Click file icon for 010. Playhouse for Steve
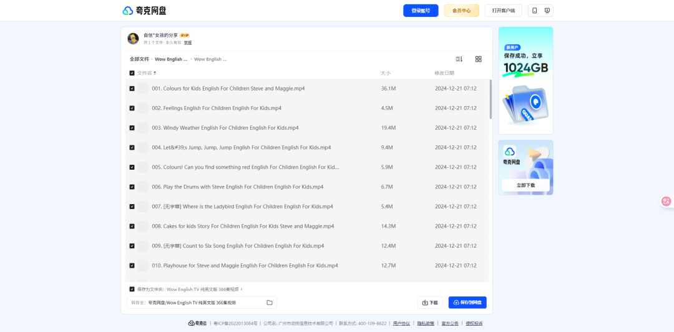674x332 pixels. pyautogui.click(x=143, y=266)
